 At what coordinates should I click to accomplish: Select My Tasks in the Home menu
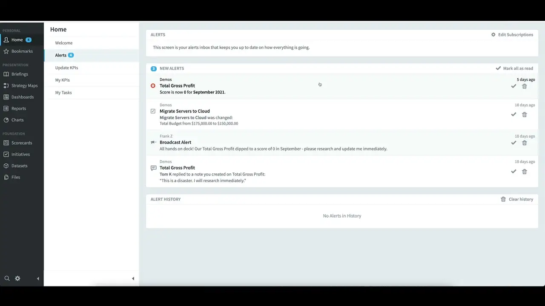tap(63, 92)
